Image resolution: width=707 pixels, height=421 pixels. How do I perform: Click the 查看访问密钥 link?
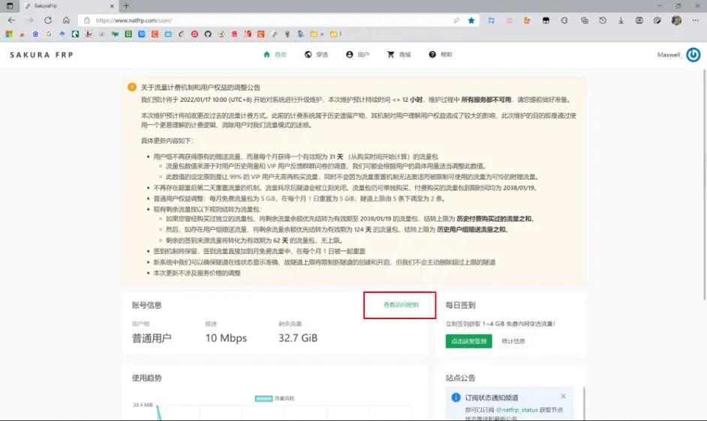(400, 305)
